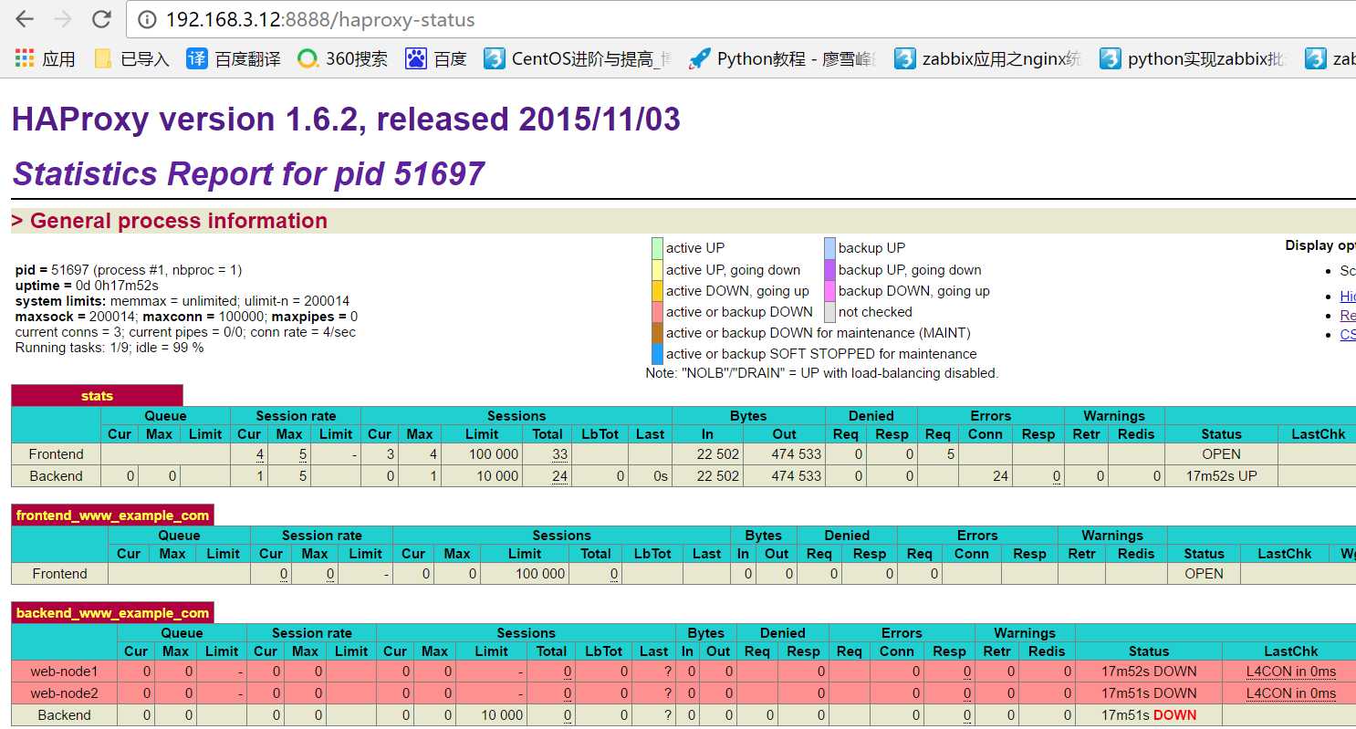Click the 17m52s UP status in stats Backend
Screen dimensions: 1356x729
tap(1221, 476)
